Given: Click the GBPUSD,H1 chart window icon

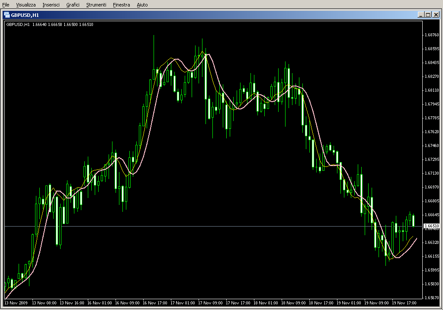Looking at the screenshot, I should (x=7, y=15).
